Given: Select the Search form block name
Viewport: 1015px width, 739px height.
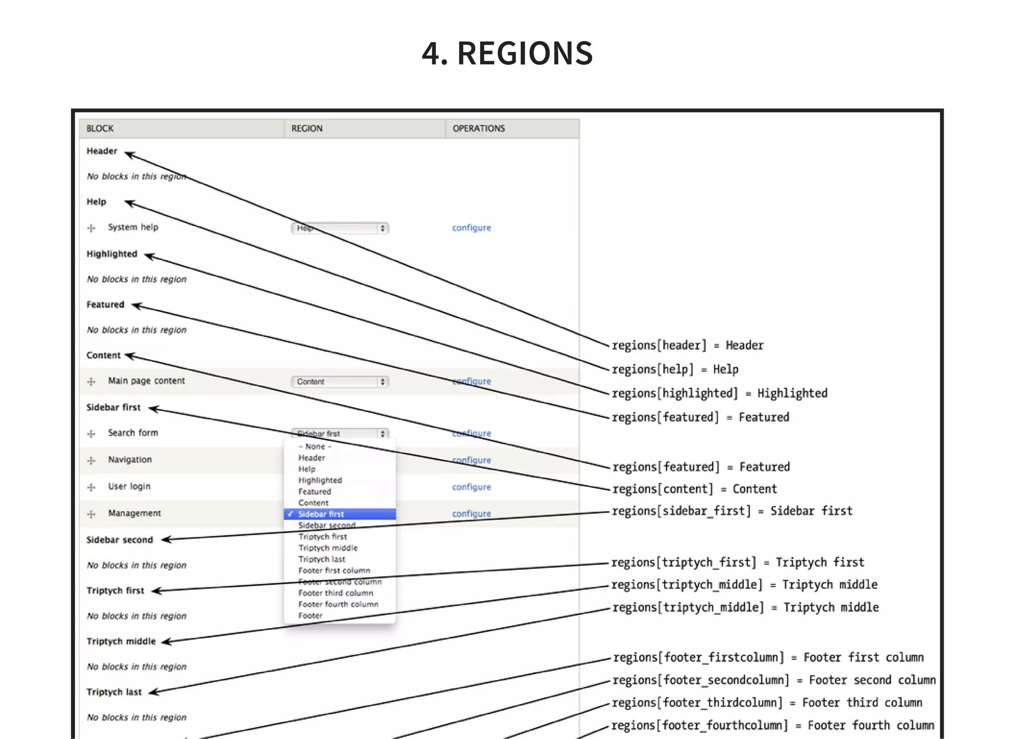Looking at the screenshot, I should (x=133, y=433).
